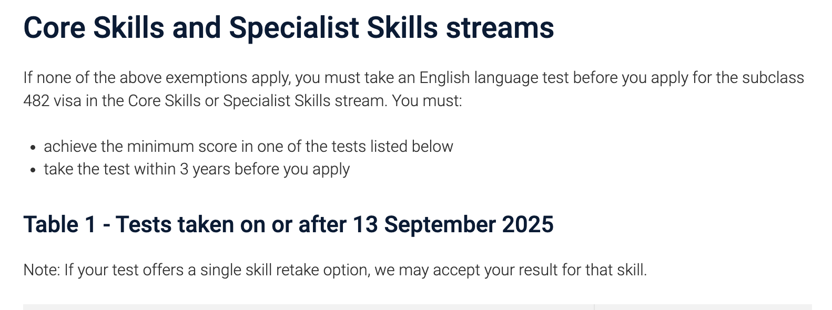
Task: Click the left grey table header cell
Action: point(308,307)
